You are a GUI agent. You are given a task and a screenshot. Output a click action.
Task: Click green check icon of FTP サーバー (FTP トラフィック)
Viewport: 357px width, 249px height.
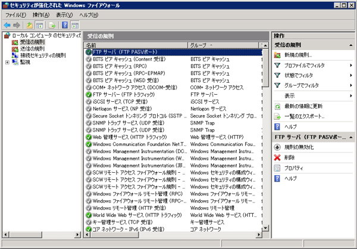89,95
